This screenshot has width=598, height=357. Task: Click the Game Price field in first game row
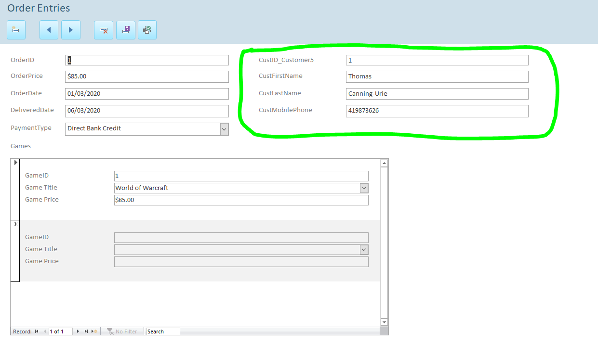point(241,200)
